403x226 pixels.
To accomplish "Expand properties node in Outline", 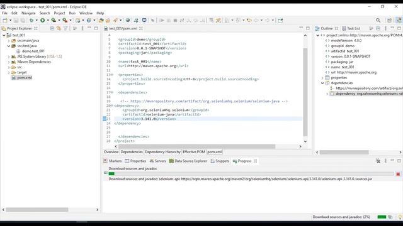I will pos(322,78).
